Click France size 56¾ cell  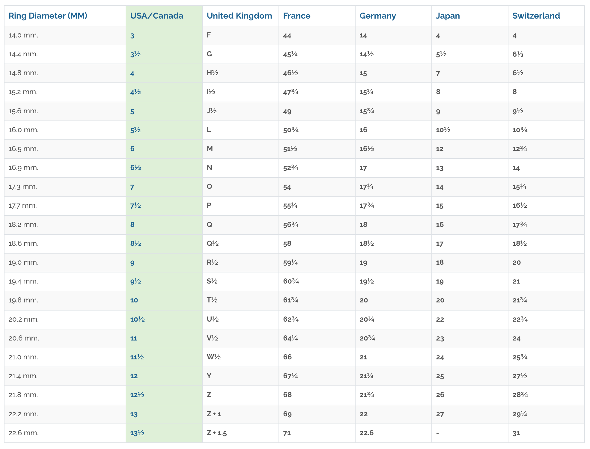317,225
